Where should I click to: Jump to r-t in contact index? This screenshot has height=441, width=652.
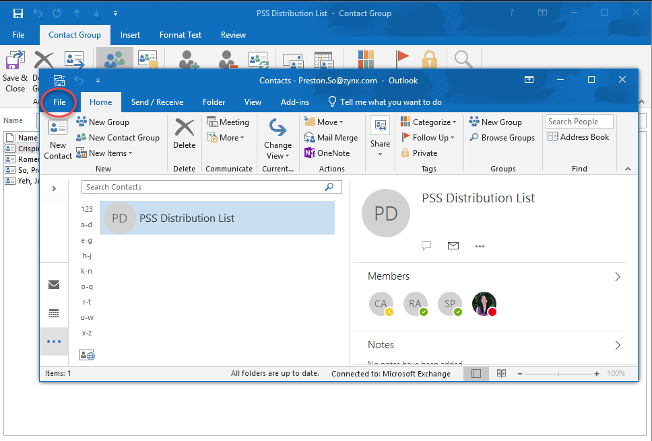pos(86,302)
